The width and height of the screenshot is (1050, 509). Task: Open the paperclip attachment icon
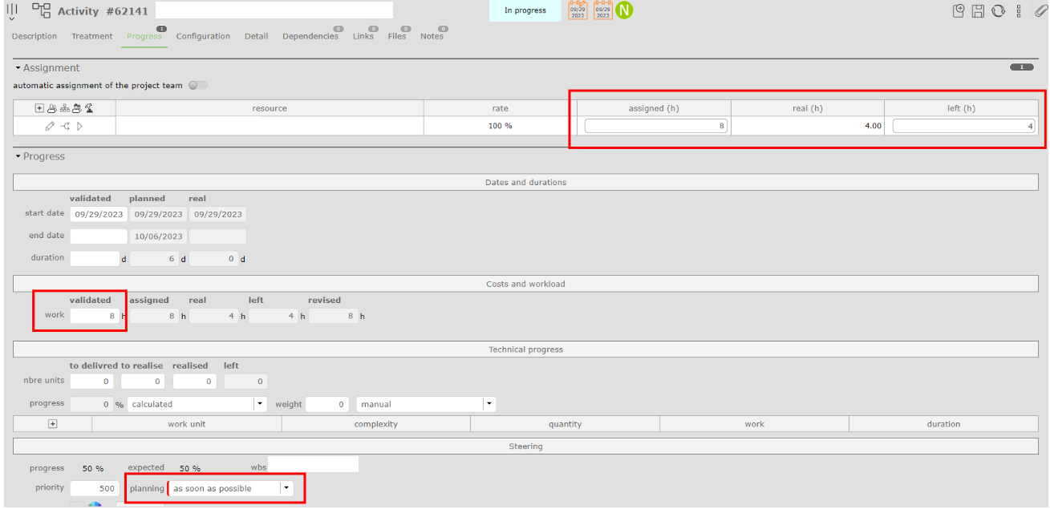(1040, 11)
